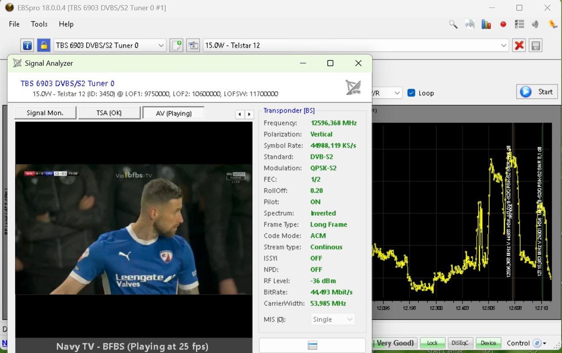The width and height of the screenshot is (562, 353).
Task: Toggle the Loop checkbox
Action: (x=411, y=93)
